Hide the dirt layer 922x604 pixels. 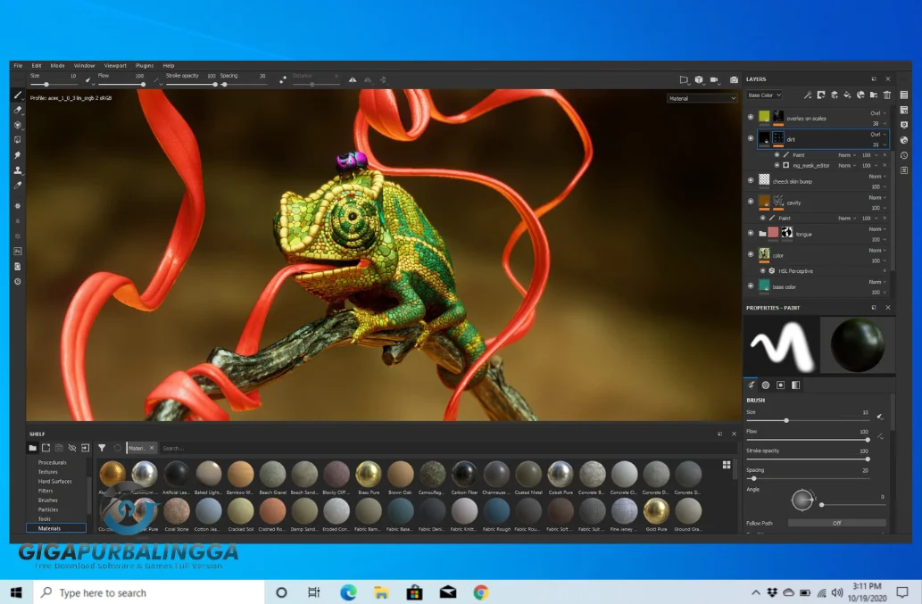(x=750, y=138)
